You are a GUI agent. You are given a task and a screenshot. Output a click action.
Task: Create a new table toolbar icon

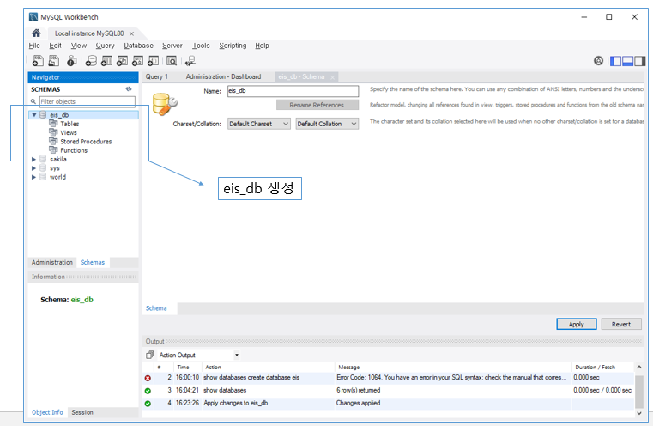coord(106,61)
